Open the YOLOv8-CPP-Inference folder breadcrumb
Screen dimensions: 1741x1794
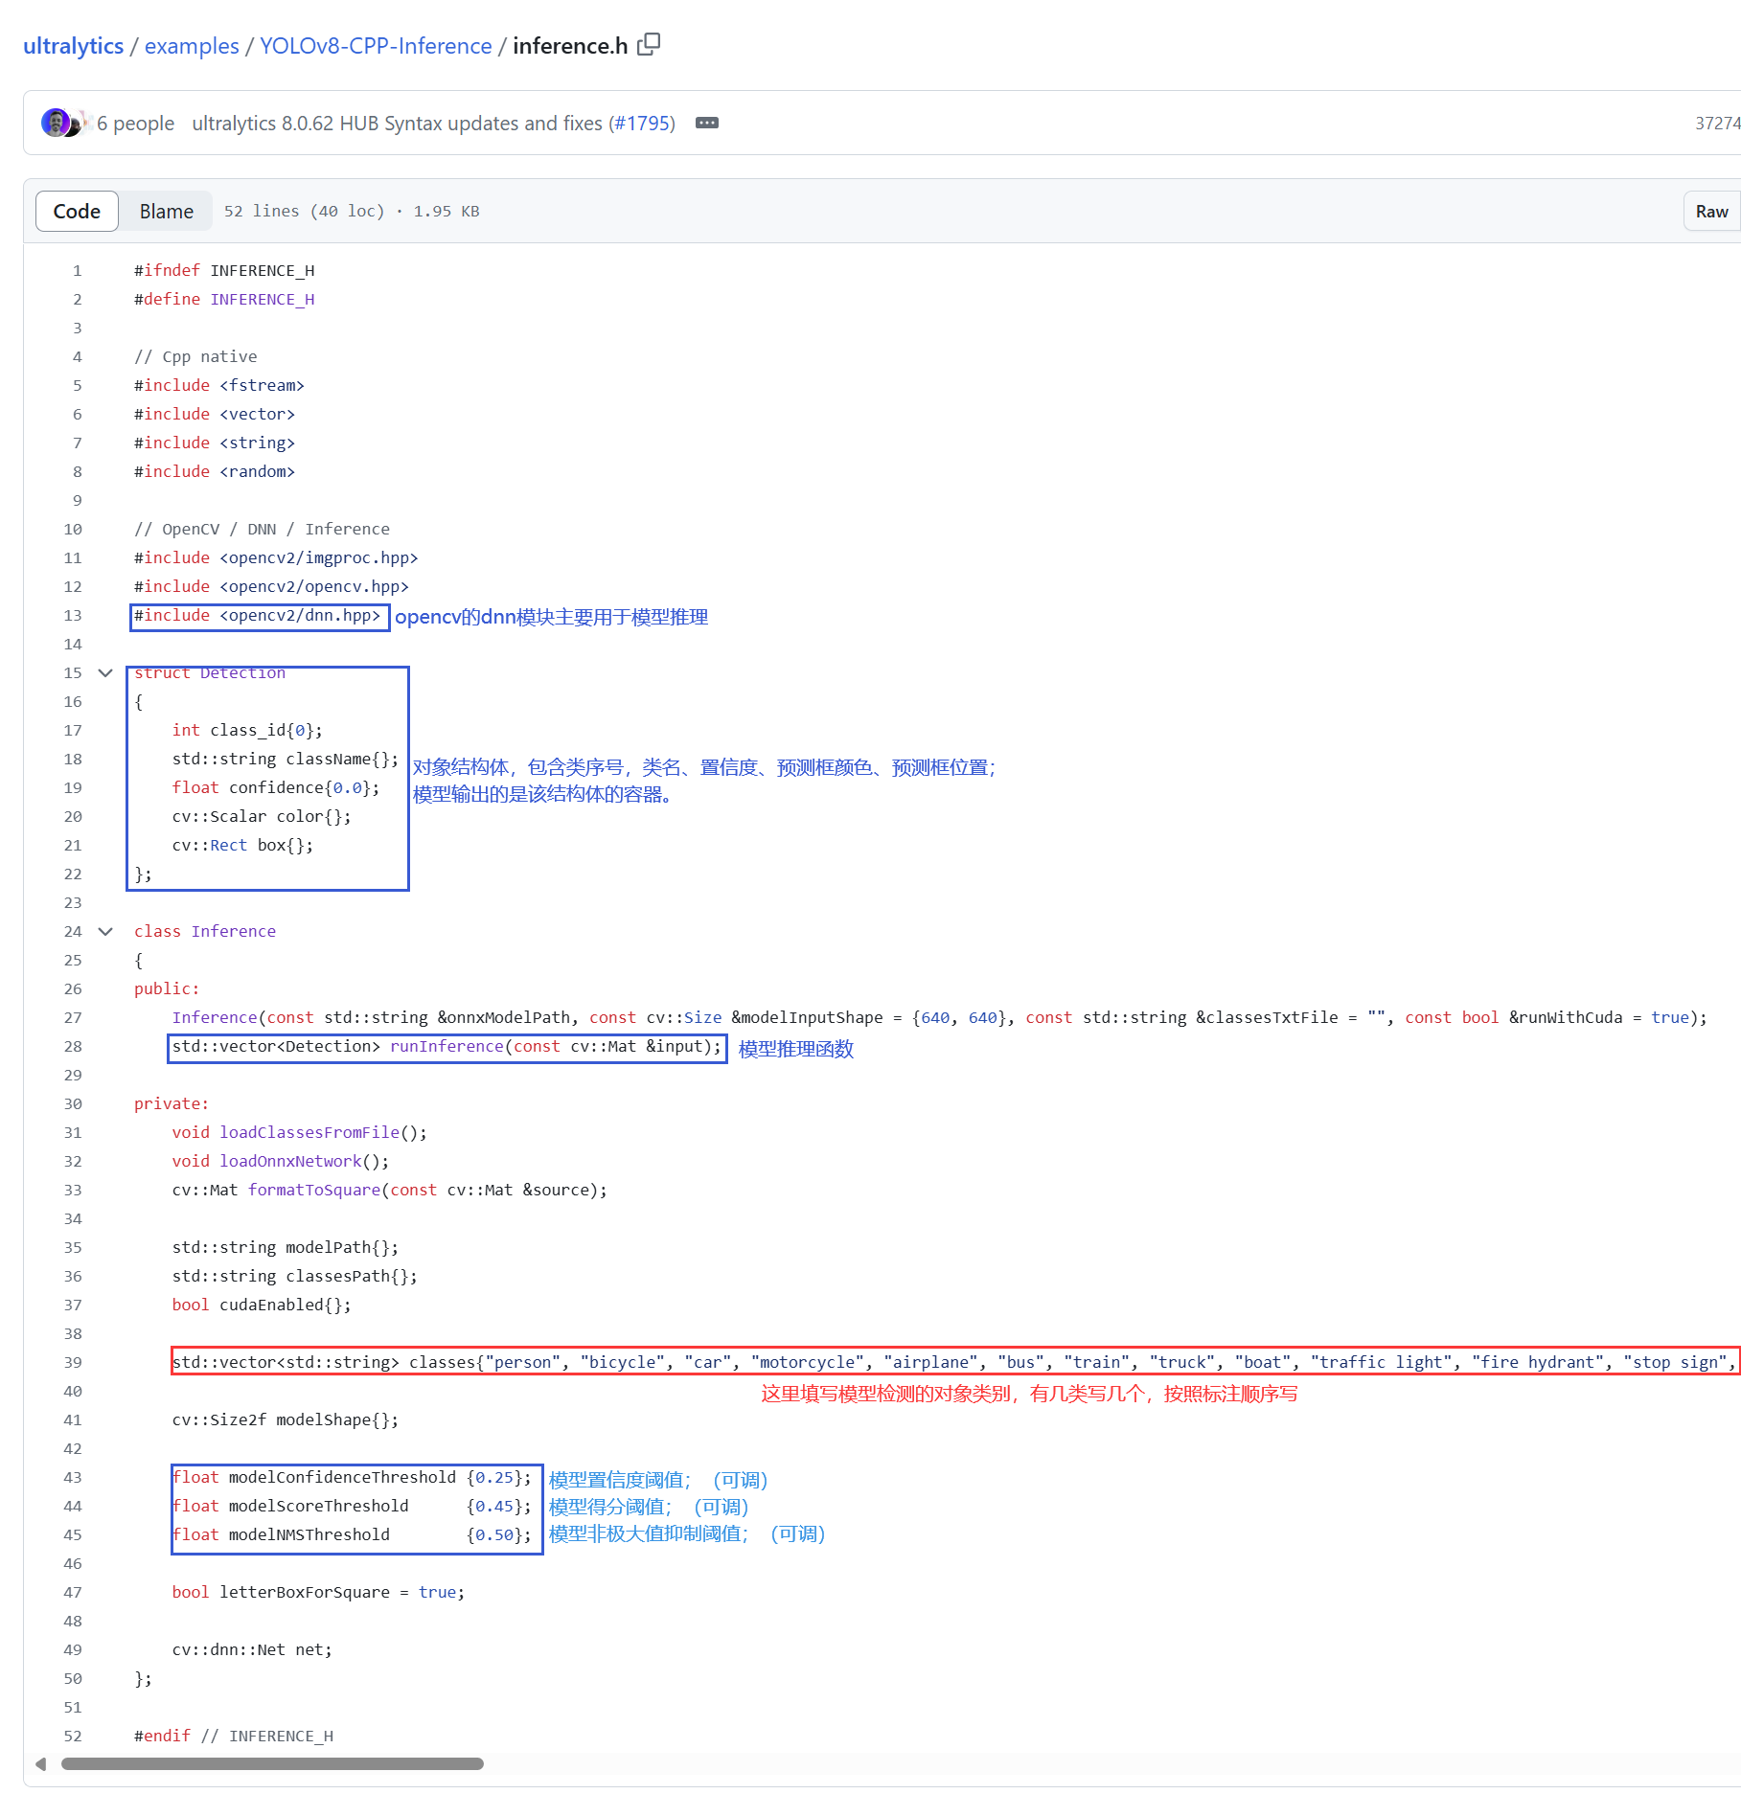tap(376, 46)
